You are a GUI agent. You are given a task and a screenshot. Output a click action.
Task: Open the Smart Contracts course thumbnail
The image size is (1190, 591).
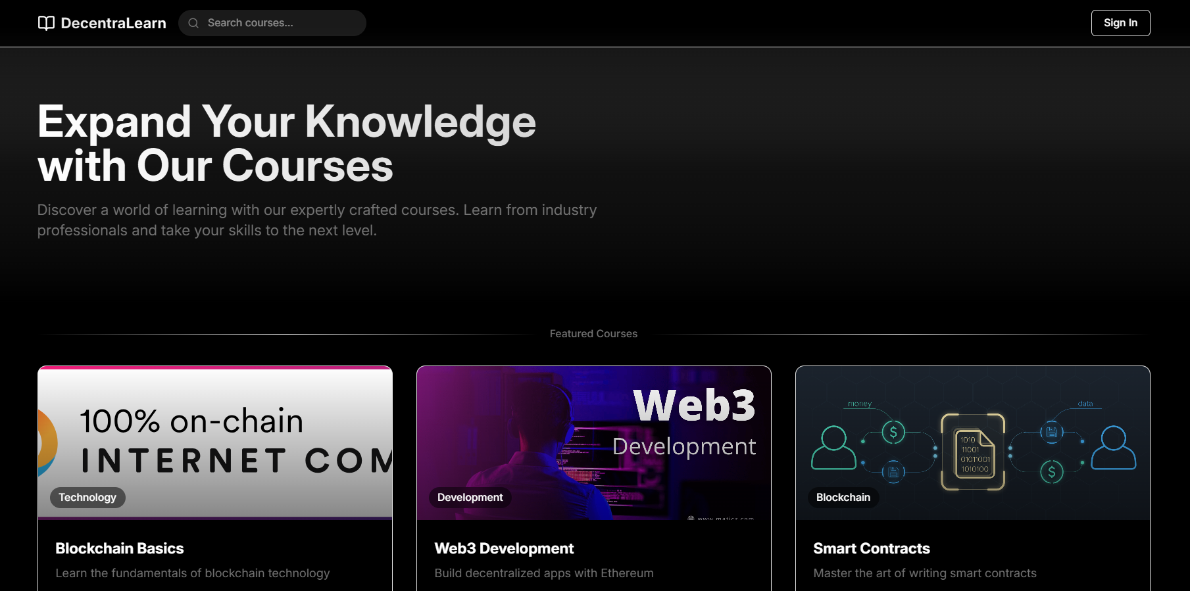pyautogui.click(x=973, y=443)
